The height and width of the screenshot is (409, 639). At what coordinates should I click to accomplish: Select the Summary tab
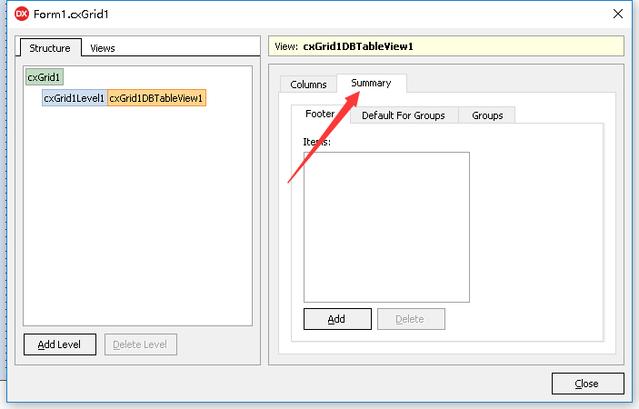pyautogui.click(x=371, y=83)
